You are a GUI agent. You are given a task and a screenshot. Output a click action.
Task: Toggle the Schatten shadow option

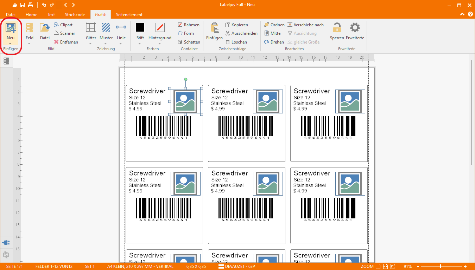[189, 42]
